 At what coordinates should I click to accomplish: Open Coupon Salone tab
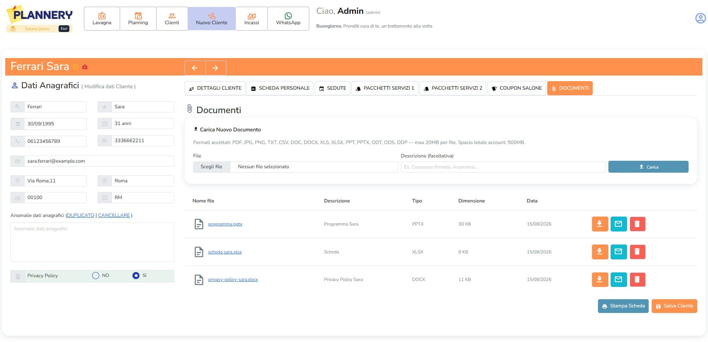pos(517,88)
